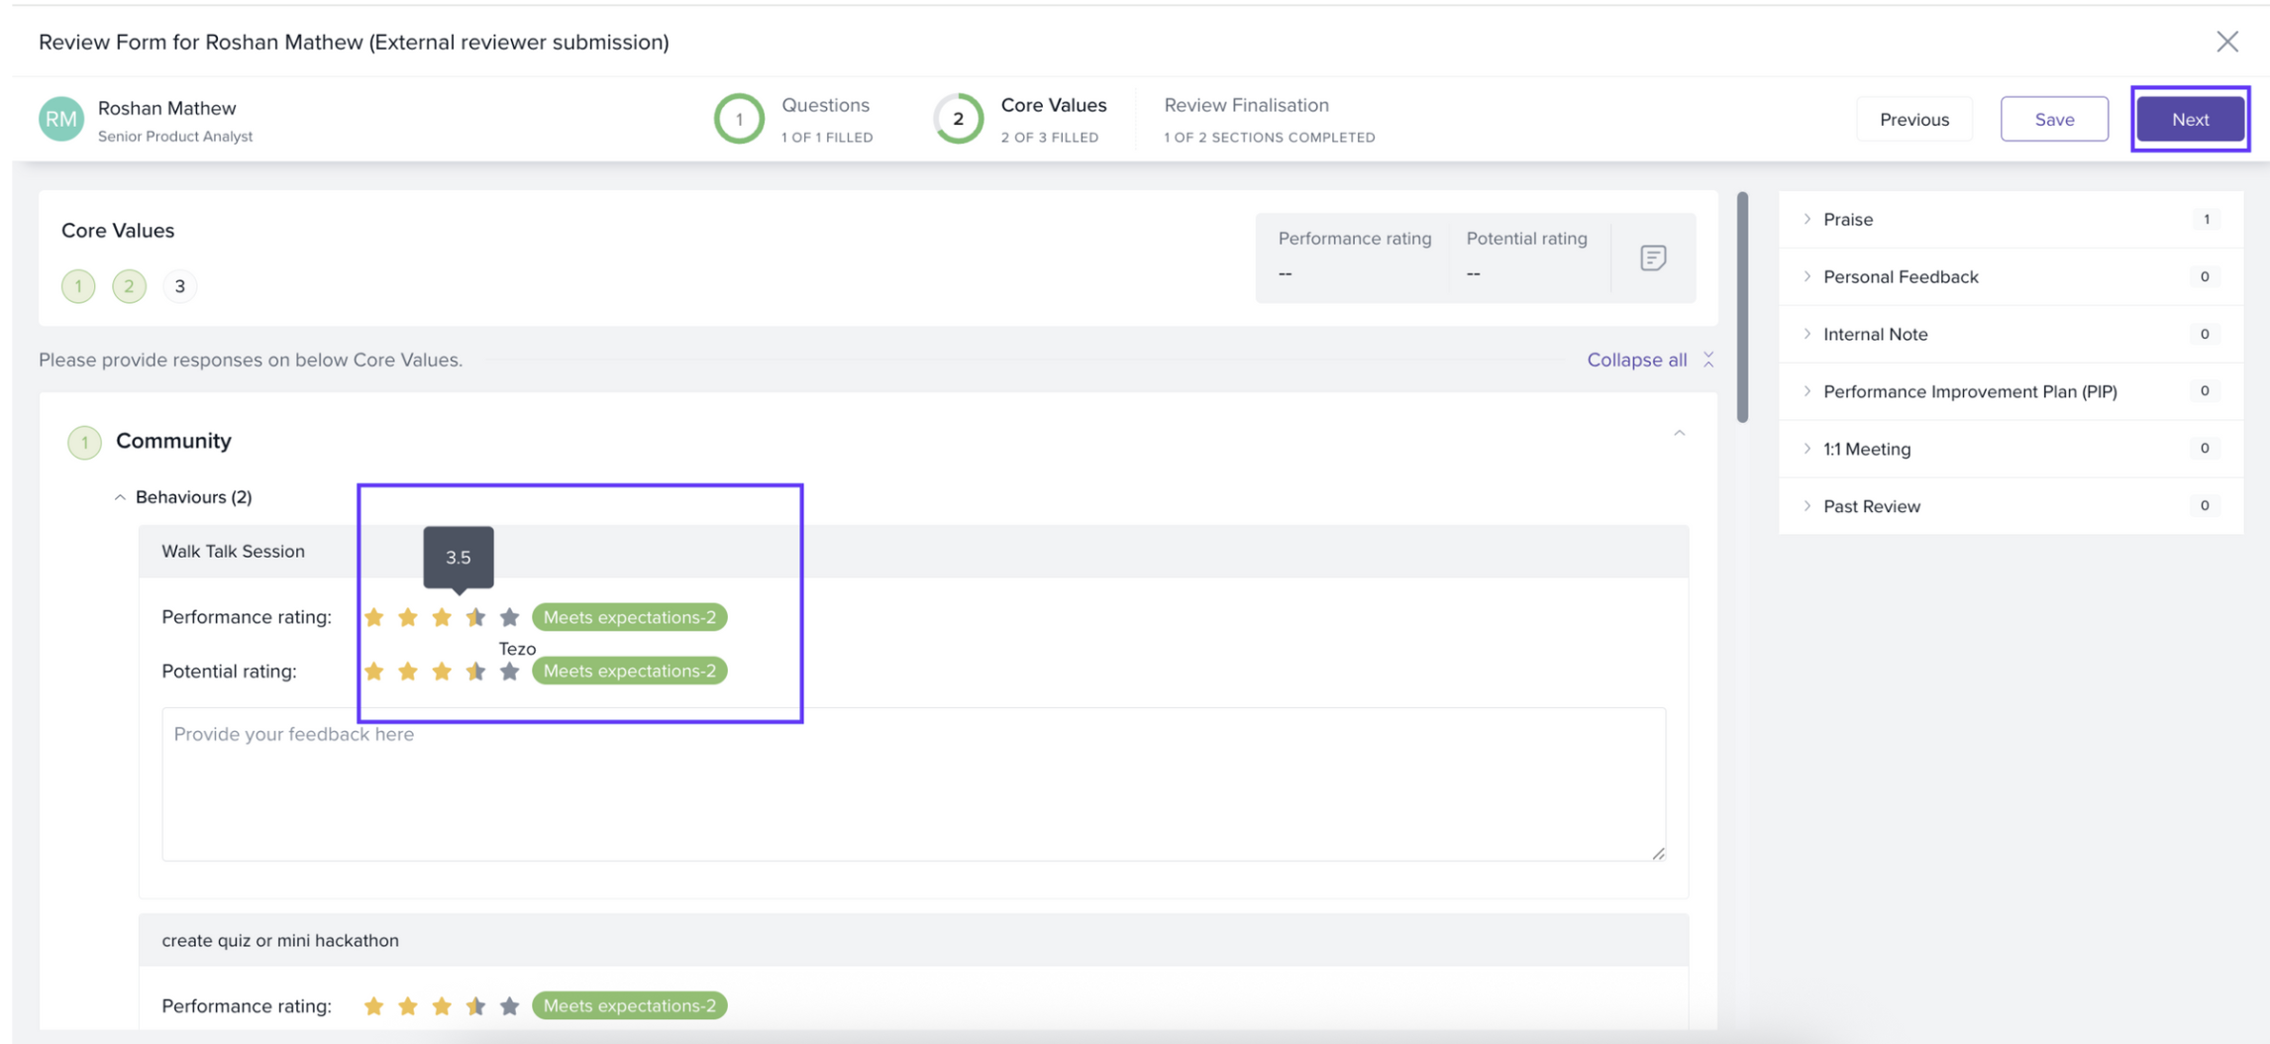Save the review form
This screenshot has height=1044, width=2270.
[x=2053, y=119]
